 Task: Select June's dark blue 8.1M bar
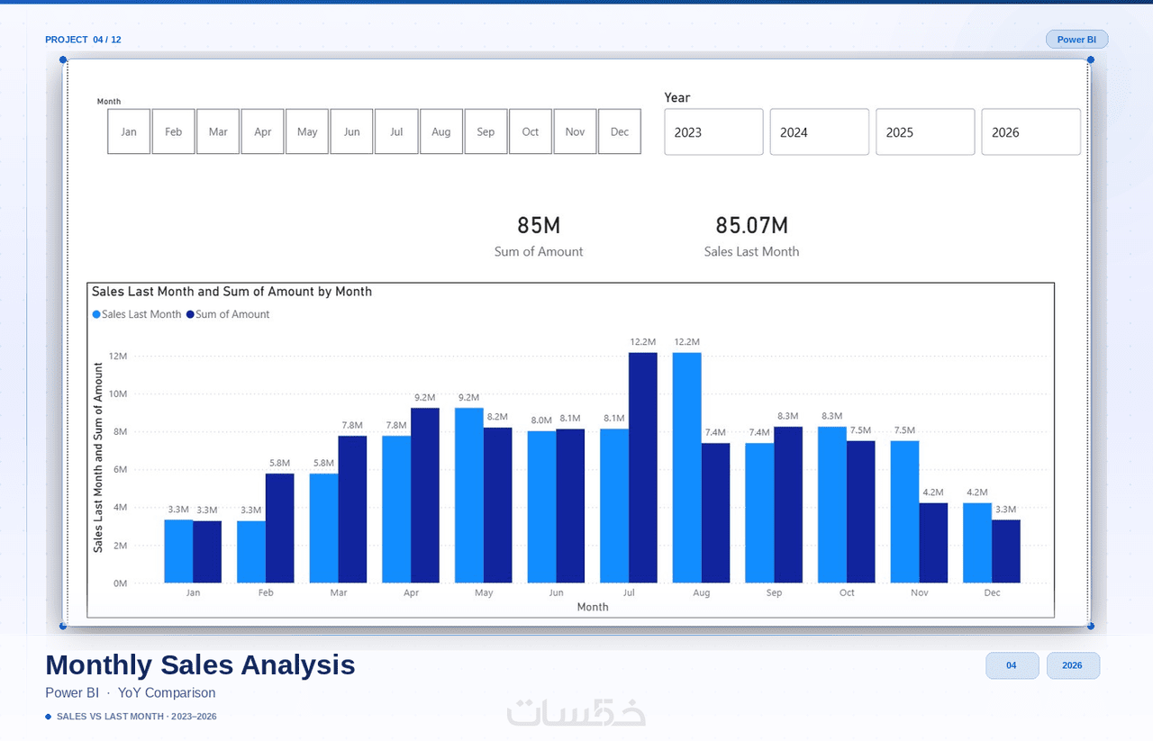571,506
